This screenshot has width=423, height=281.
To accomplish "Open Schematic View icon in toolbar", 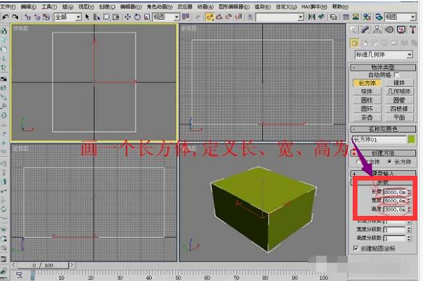I will pyautogui.click(x=356, y=17).
